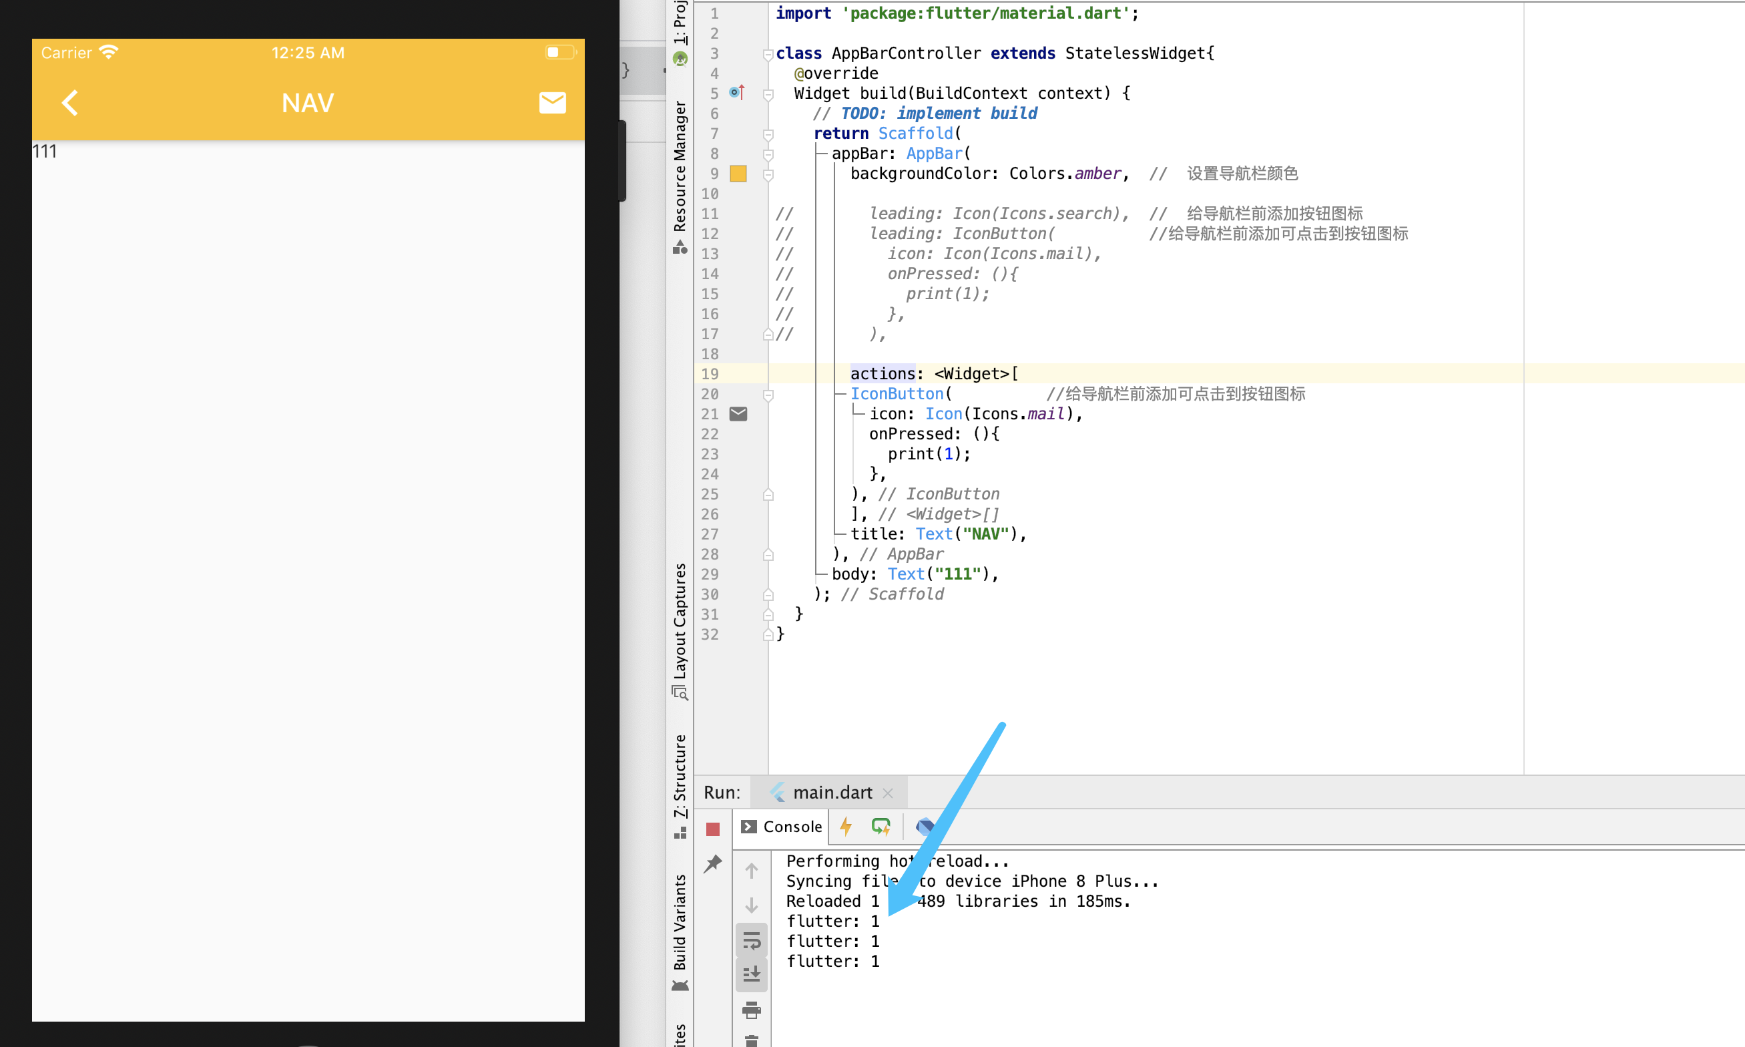This screenshot has width=1745, height=1047.
Task: Print console output using printer icon
Action: point(752,1010)
